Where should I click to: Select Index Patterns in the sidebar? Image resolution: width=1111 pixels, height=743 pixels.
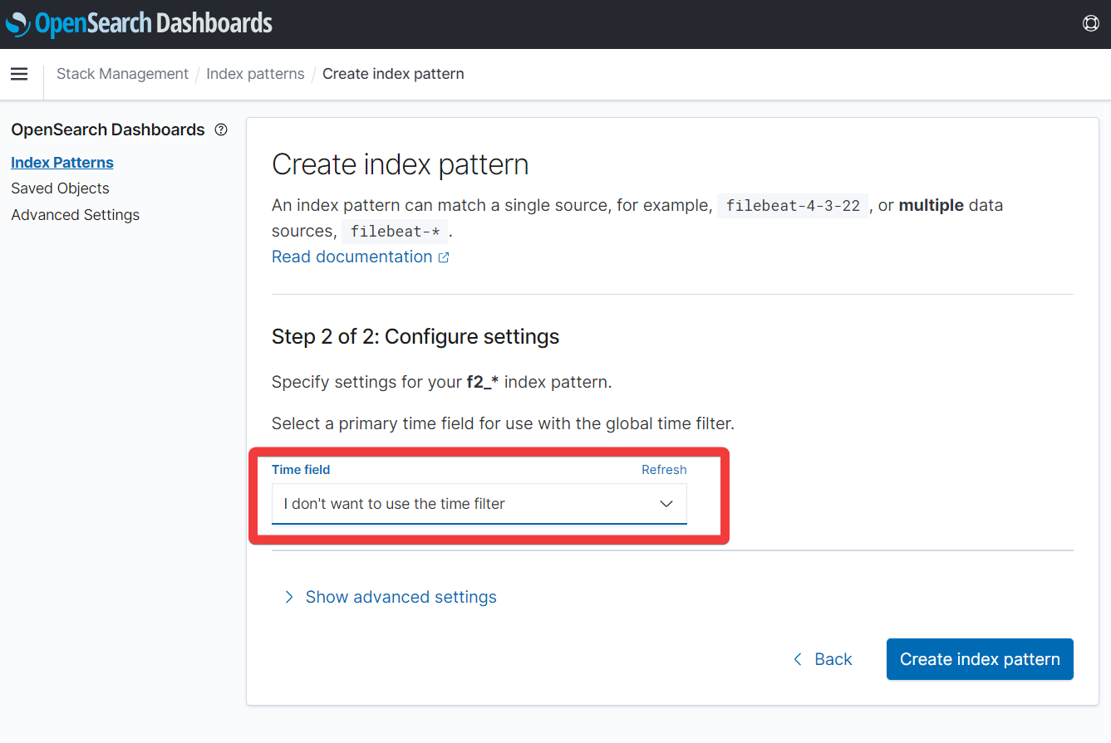coord(61,162)
